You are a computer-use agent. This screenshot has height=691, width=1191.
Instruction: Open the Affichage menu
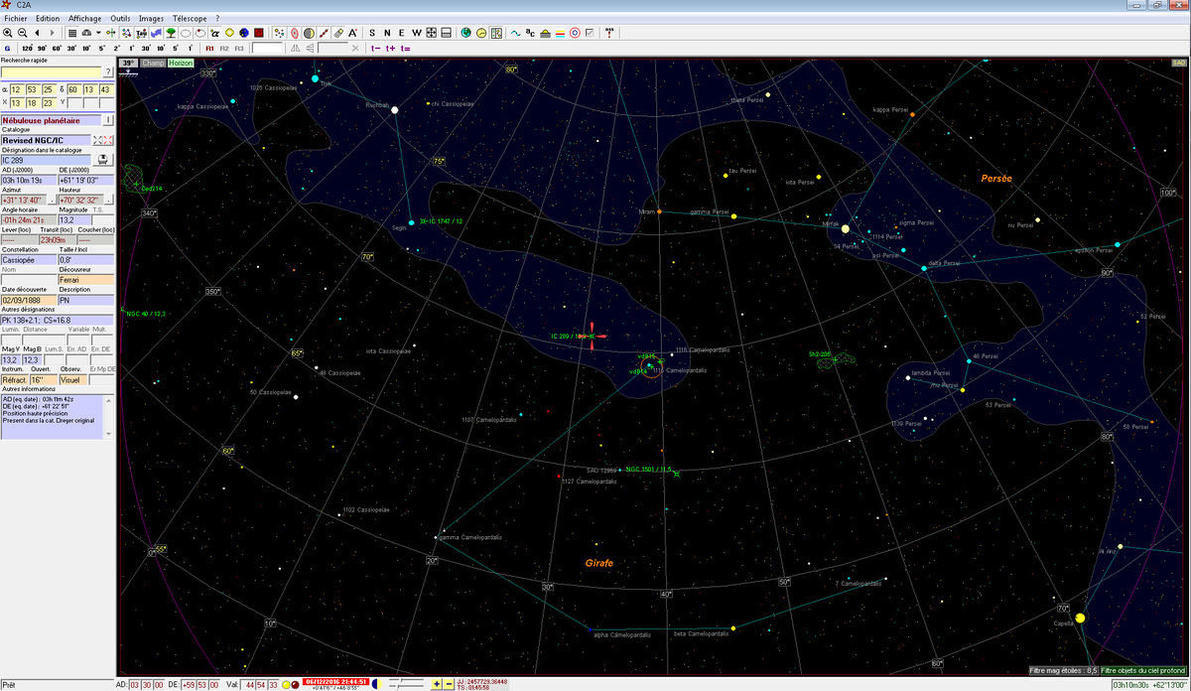(85, 18)
